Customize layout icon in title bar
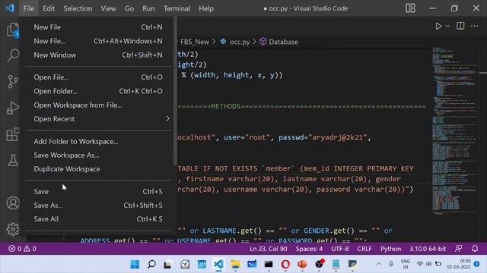Viewport: 487px width, 273px height. 410,8
